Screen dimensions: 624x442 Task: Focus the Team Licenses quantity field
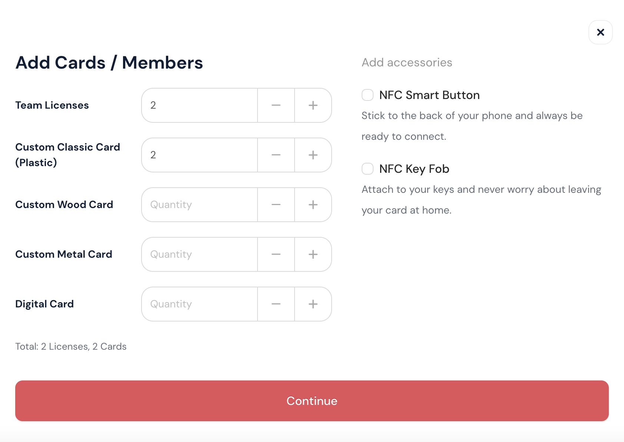199,105
